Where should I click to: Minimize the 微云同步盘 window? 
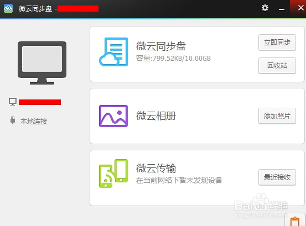tap(282, 9)
